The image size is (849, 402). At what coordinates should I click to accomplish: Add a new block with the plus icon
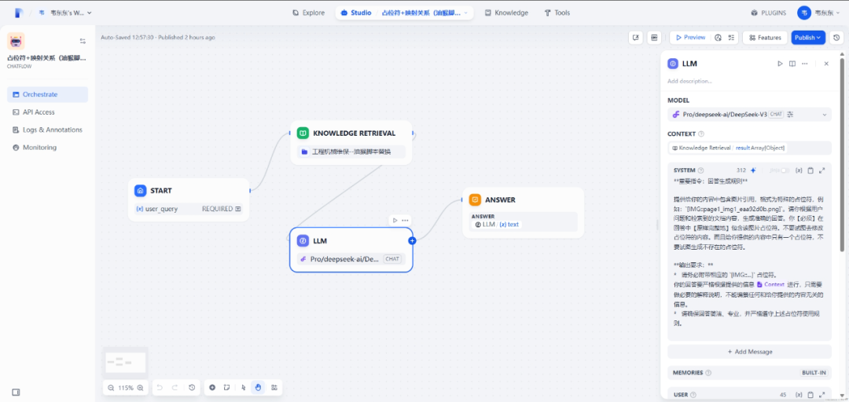[x=212, y=388]
